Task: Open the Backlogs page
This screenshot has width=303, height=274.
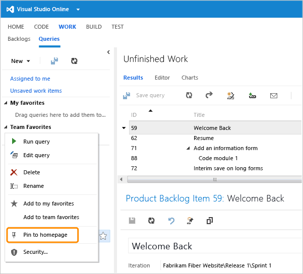Action: (19, 39)
